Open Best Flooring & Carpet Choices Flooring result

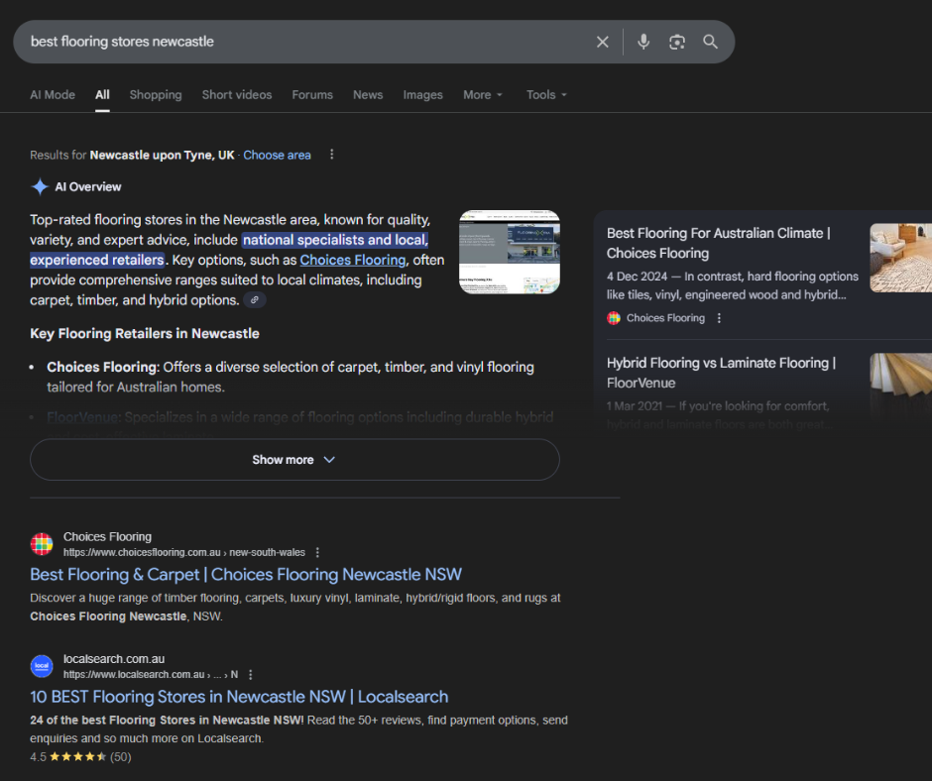(246, 575)
